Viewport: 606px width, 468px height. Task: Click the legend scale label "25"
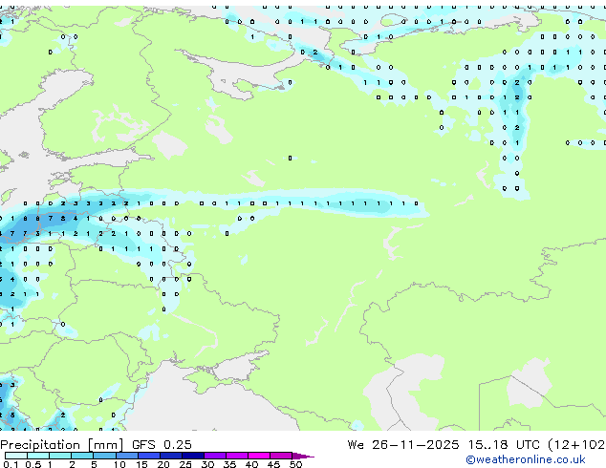point(185,464)
